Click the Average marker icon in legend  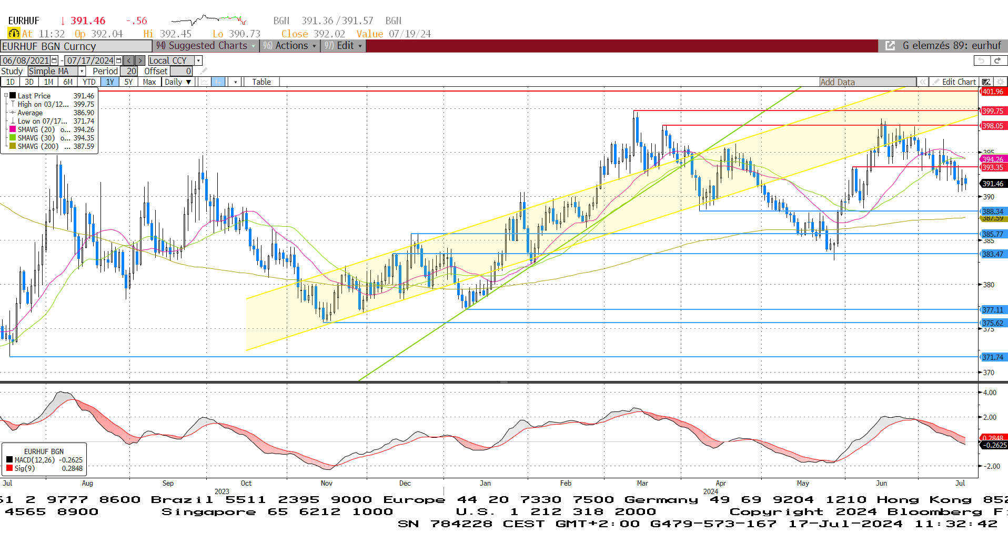pos(13,113)
